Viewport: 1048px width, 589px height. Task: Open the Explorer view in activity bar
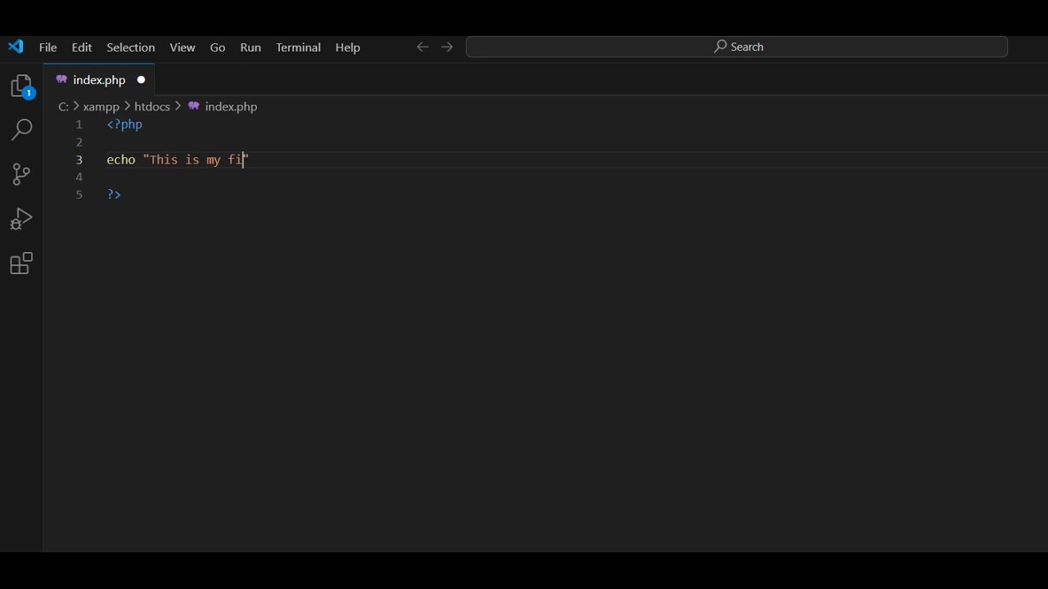pyautogui.click(x=22, y=87)
